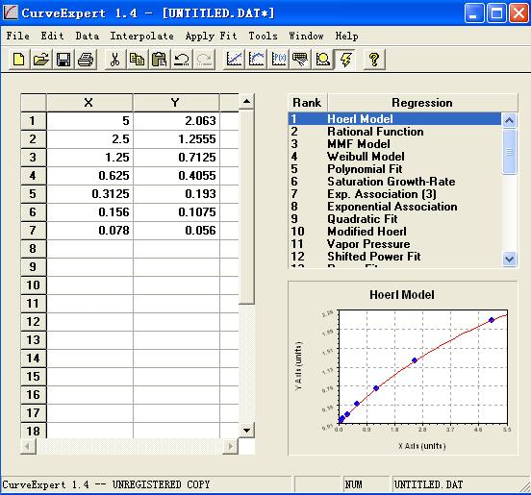Paste from clipboard toolbar icon
This screenshot has height=495, width=531.
coord(159,60)
